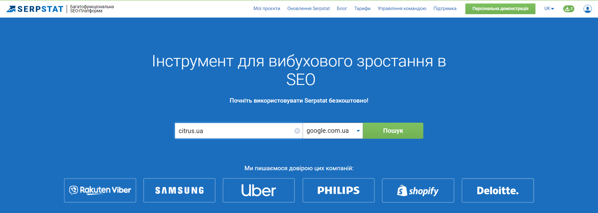The width and height of the screenshot is (598, 213).
Task: Clear the citrus.ua search field
Action: click(x=297, y=131)
